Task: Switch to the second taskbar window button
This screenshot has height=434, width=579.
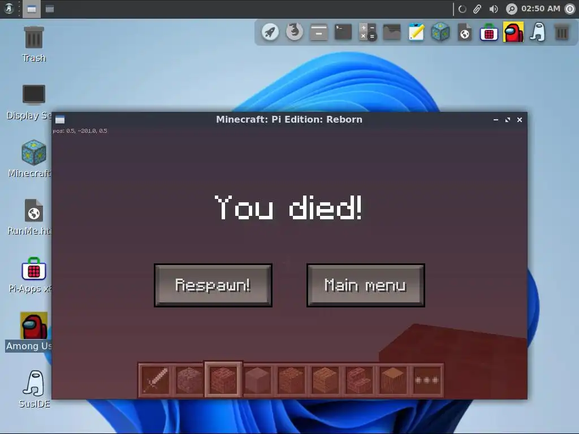Action: coord(50,9)
